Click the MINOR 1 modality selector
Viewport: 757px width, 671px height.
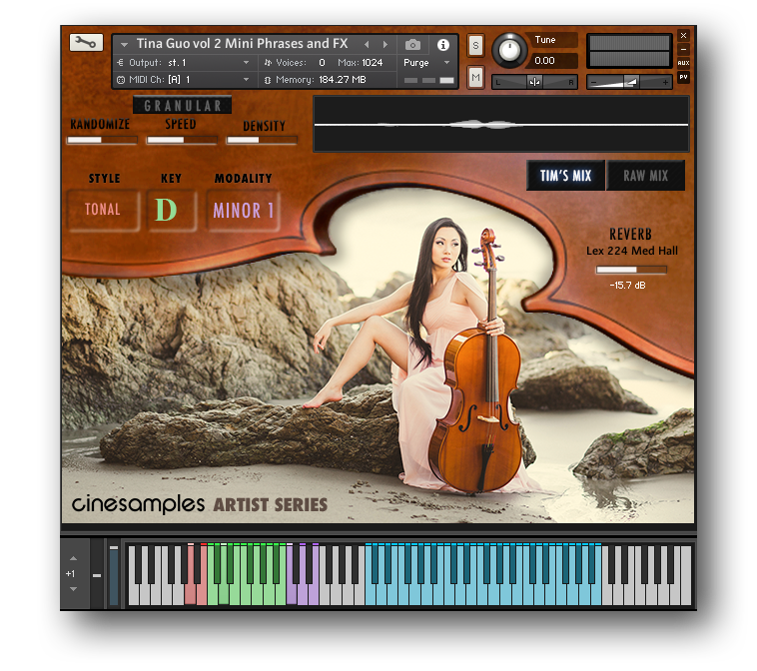243,210
